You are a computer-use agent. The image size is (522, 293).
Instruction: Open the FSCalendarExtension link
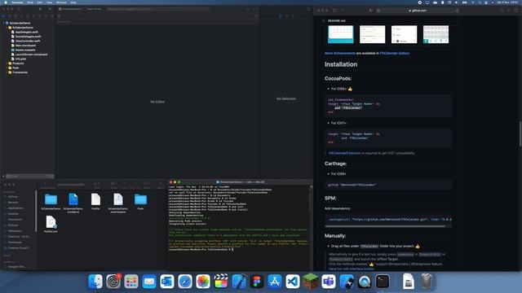[x=344, y=153]
